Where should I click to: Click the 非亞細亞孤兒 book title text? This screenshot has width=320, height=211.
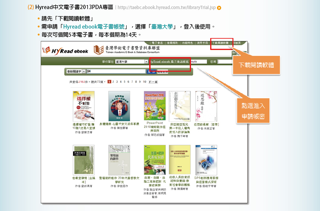point(180,128)
